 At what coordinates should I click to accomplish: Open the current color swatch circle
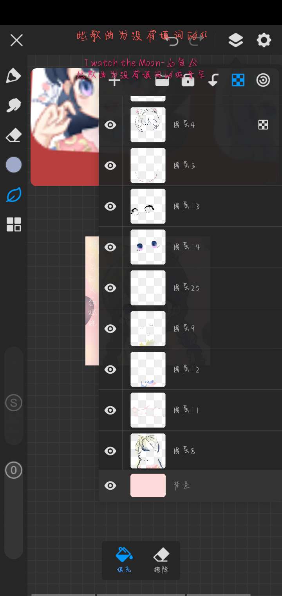pos(13,165)
